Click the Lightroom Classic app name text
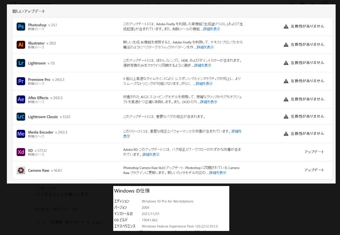Viewport: 340px width, 235px height. pyautogui.click(x=43, y=117)
